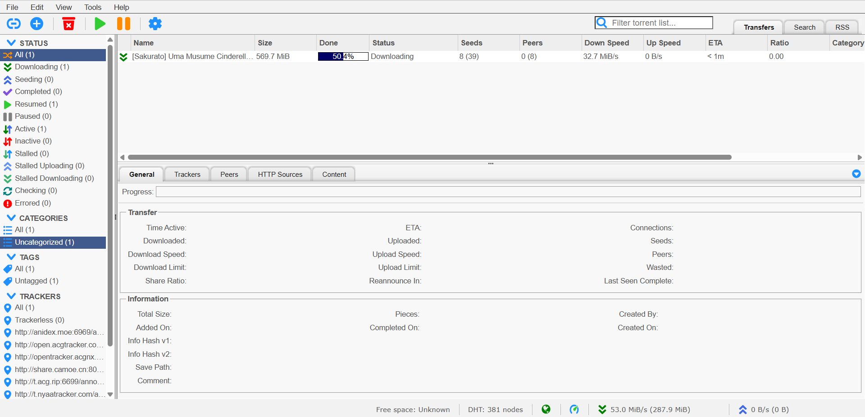Collapse the TRACKERS section
Image resolution: width=865 pixels, height=417 pixels.
tap(11, 296)
